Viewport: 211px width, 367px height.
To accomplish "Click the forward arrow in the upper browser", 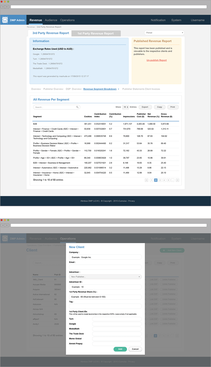I will (x=7, y=6).
